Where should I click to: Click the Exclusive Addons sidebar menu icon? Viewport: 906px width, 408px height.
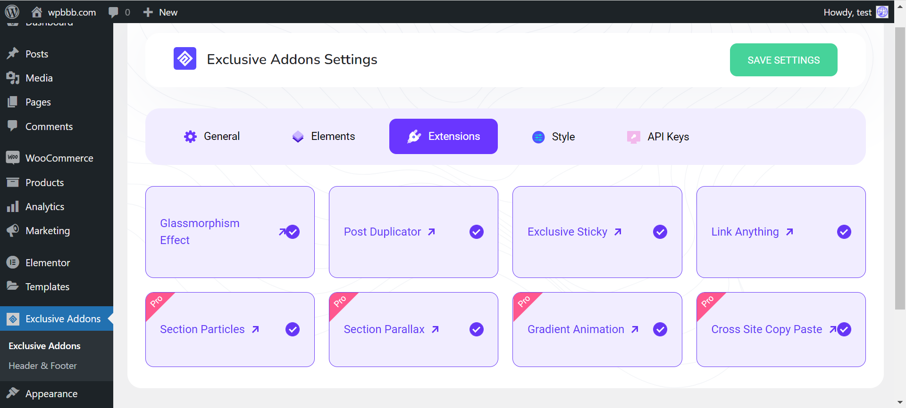13,319
